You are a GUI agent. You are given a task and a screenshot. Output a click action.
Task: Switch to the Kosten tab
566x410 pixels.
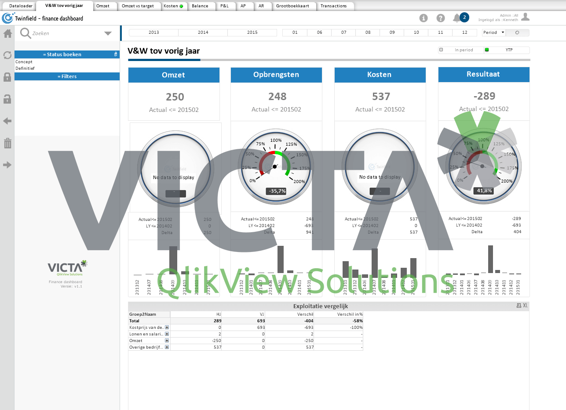[174, 6]
